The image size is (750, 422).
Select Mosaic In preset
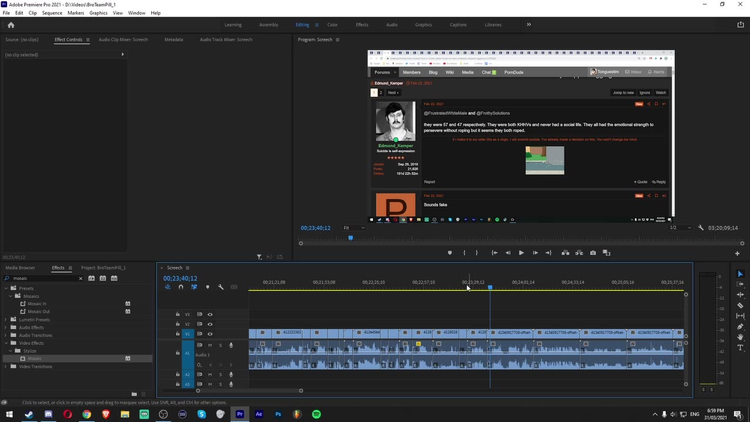point(36,304)
